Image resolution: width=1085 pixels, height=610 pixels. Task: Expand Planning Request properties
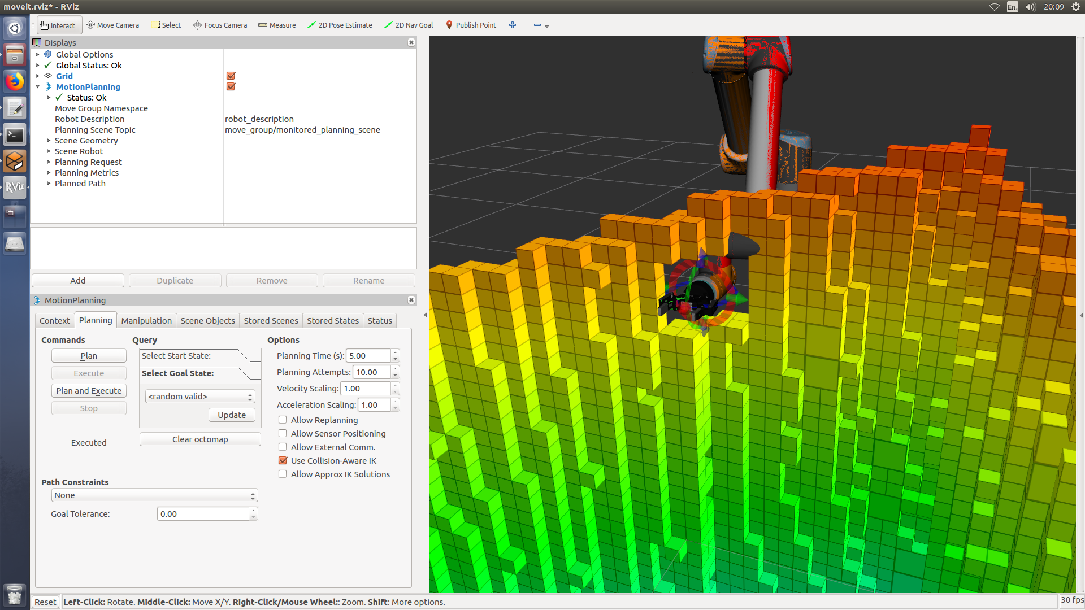(49, 162)
